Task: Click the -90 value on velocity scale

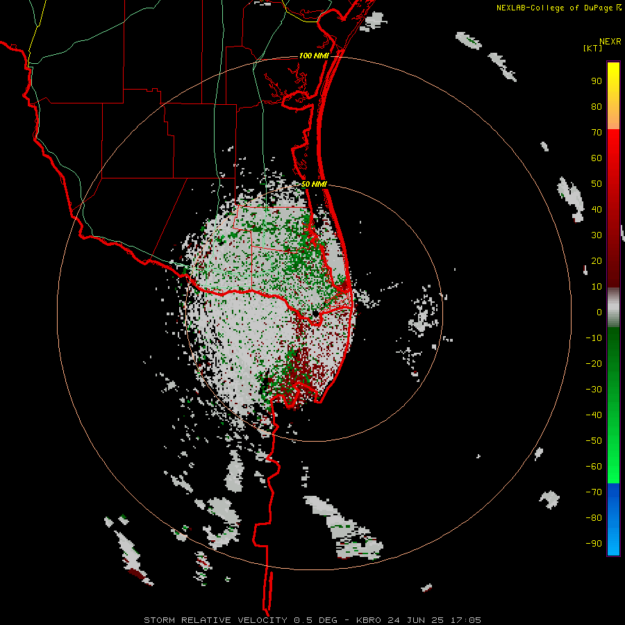Action: coord(594,544)
